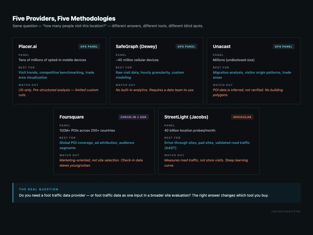Click the GPS PANEL badge on Placer.ai card
The width and height of the screenshot is (313, 235).
[89, 46]
